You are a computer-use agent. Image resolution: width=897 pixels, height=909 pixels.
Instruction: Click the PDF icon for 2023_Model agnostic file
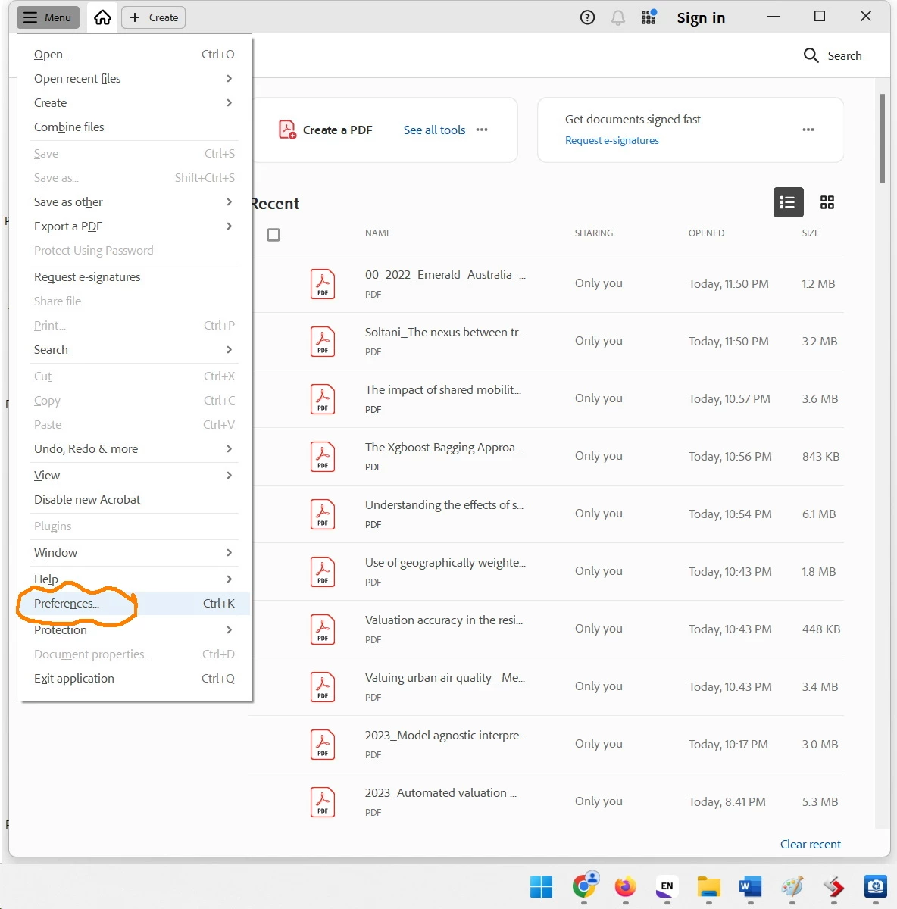[x=323, y=745]
